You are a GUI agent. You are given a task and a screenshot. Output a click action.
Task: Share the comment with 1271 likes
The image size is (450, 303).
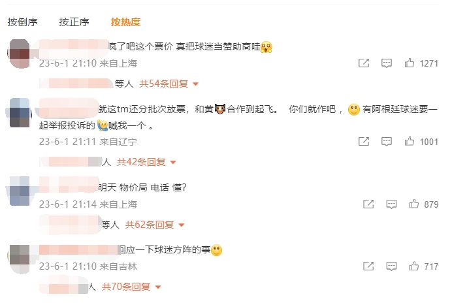click(x=364, y=63)
